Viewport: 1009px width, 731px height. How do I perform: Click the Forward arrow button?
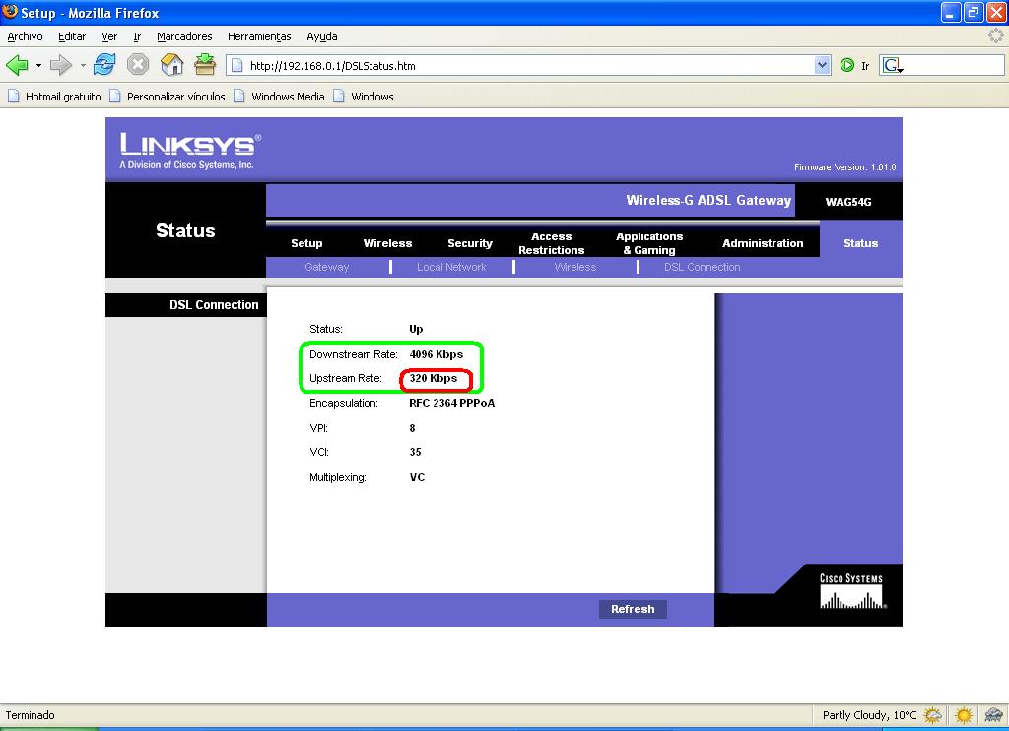[x=60, y=65]
